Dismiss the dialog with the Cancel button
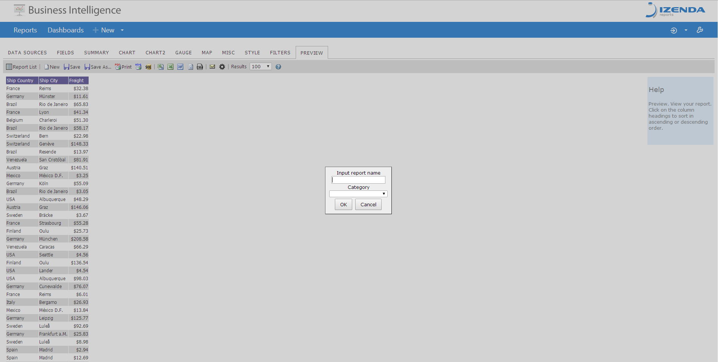Image resolution: width=718 pixels, height=362 pixels. tap(368, 204)
